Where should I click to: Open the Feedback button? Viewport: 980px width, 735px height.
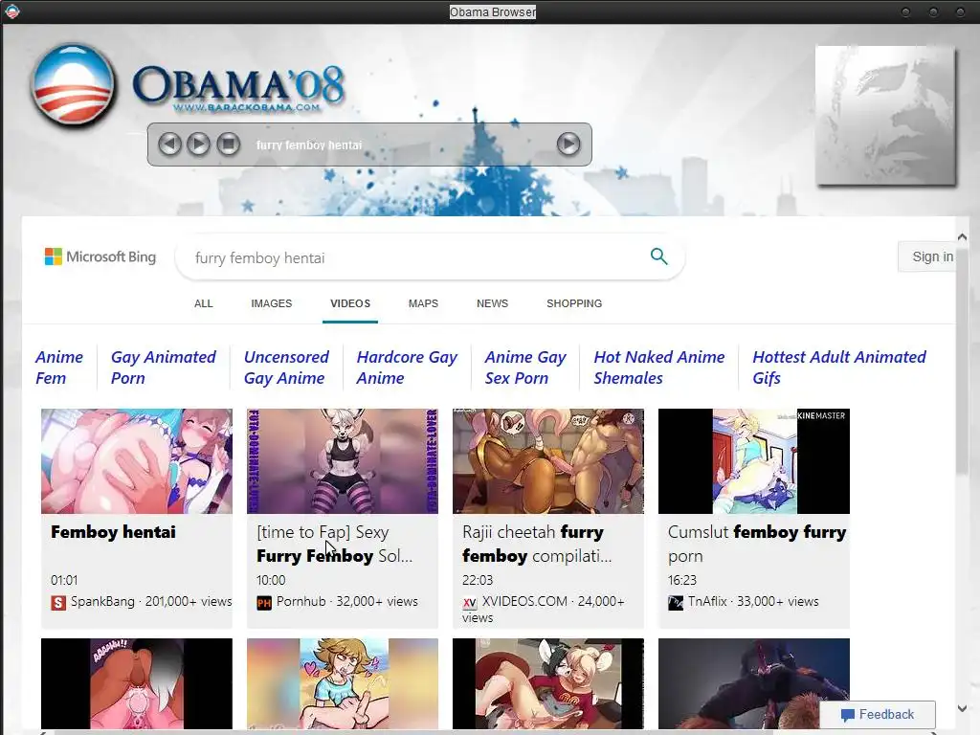(878, 714)
